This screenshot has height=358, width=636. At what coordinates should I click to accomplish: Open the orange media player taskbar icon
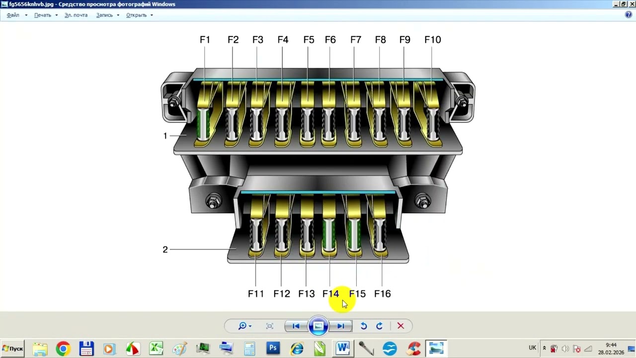(109, 349)
